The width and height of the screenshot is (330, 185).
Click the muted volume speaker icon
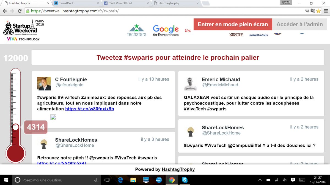tap(285, 180)
